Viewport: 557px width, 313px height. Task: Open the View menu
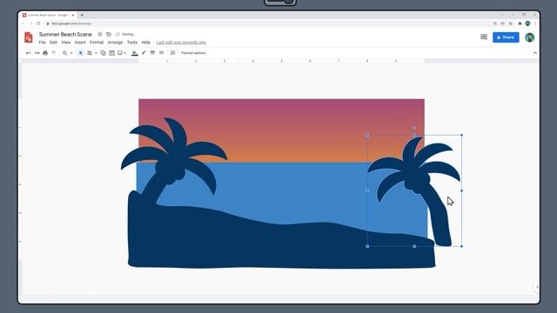66,43
